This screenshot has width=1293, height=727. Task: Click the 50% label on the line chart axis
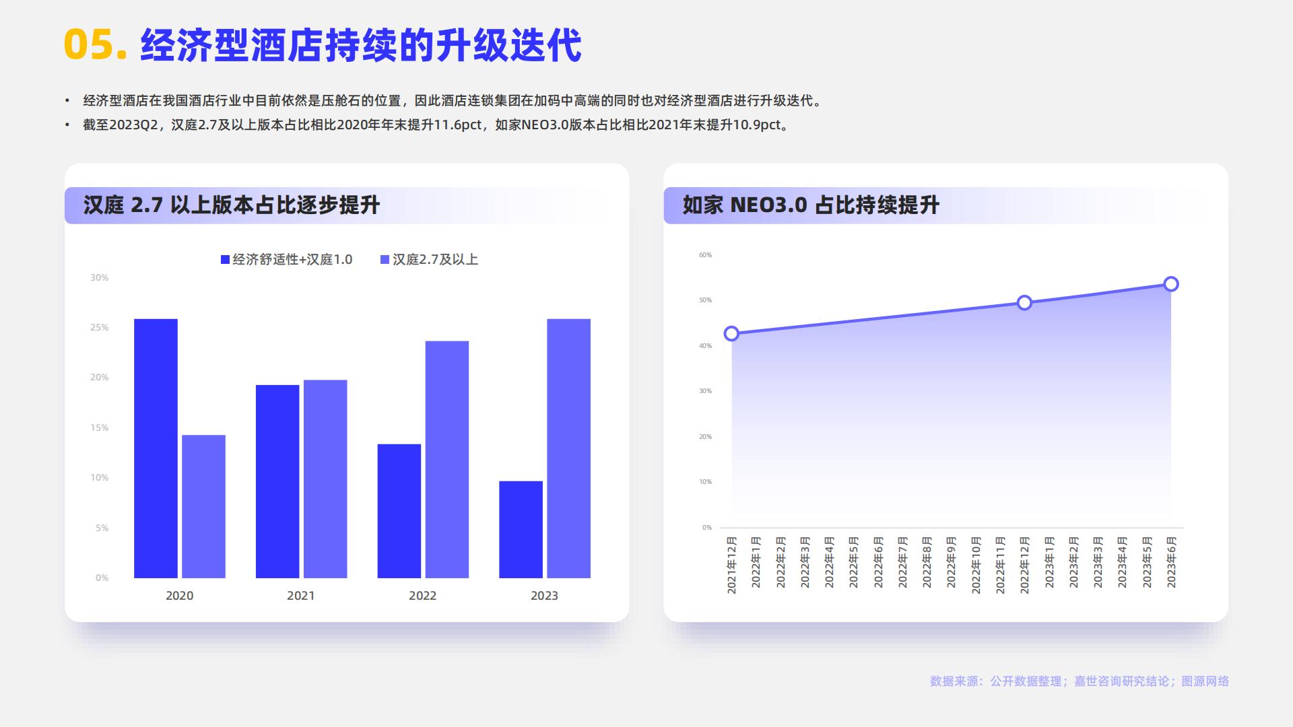(x=705, y=300)
